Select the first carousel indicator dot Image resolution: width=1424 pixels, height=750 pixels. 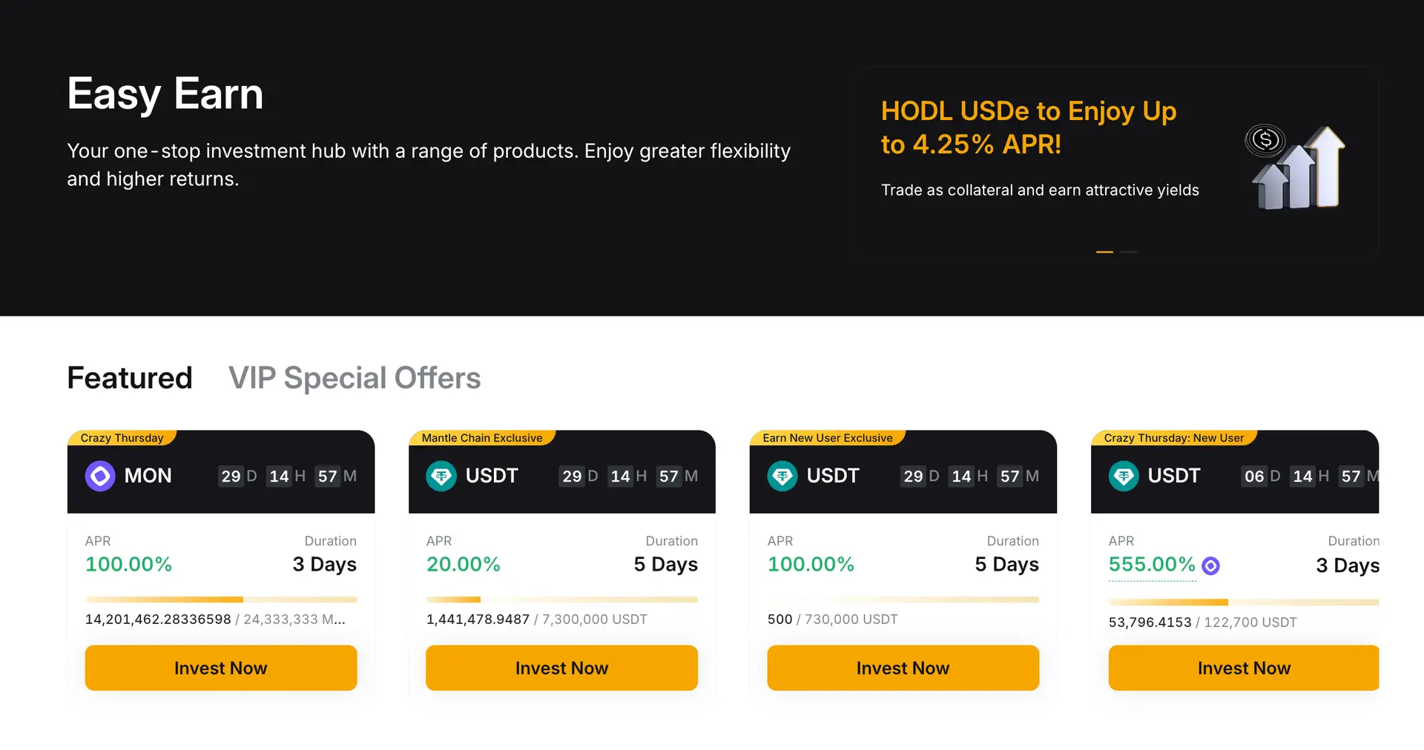[x=1104, y=252]
